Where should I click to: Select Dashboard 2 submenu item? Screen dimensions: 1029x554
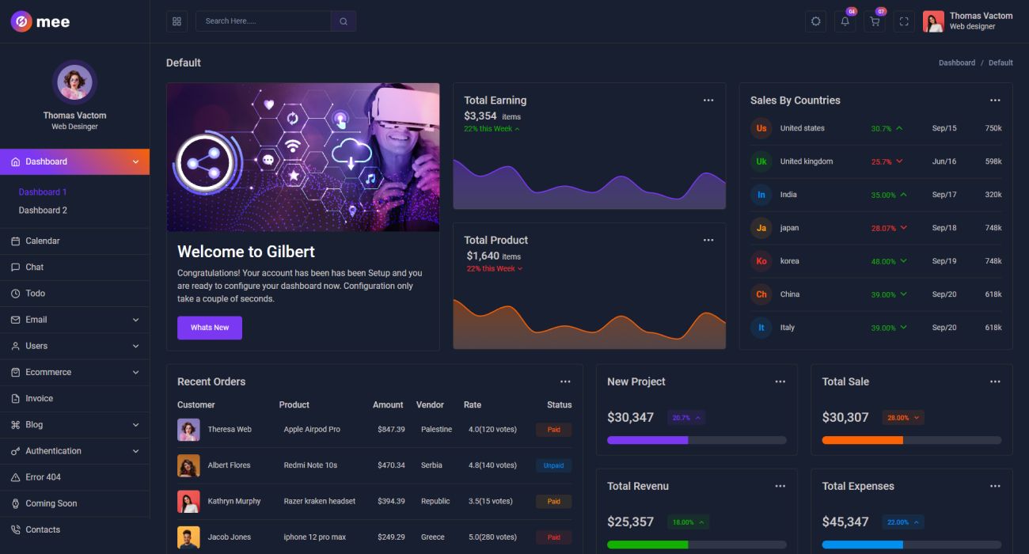tap(43, 211)
